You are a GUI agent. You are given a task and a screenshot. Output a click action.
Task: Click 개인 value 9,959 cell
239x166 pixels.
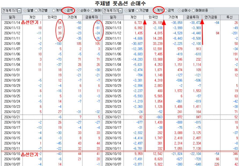[139, 154]
